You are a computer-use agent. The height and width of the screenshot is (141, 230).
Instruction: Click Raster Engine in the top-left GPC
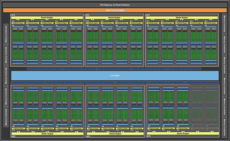47,18
